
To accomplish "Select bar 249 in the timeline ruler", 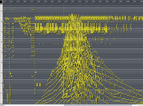I will 94,1.
